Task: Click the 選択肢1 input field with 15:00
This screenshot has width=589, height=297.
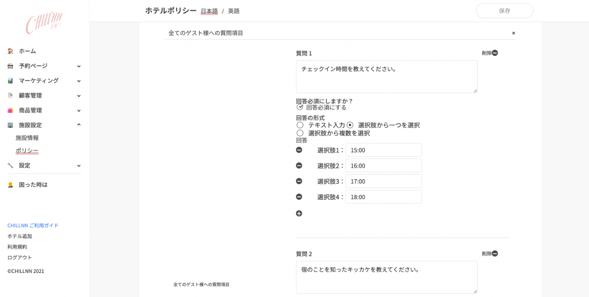Action: pyautogui.click(x=383, y=150)
